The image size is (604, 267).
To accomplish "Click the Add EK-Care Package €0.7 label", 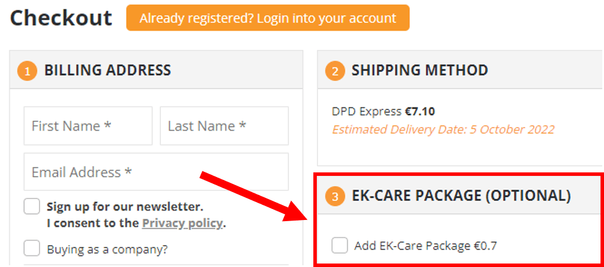I will tap(426, 246).
